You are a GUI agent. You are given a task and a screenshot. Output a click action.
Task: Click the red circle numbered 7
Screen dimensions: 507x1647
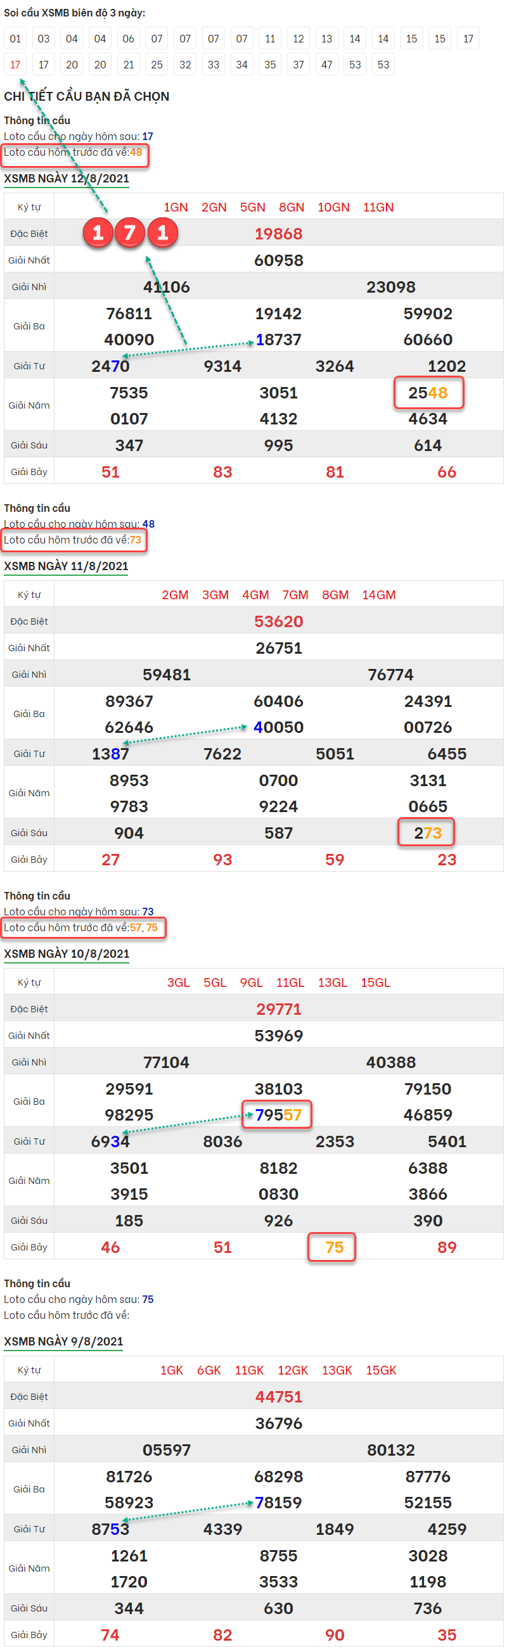pos(130,232)
